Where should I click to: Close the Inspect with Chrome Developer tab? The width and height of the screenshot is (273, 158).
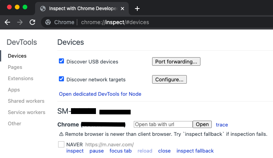tap(122, 9)
